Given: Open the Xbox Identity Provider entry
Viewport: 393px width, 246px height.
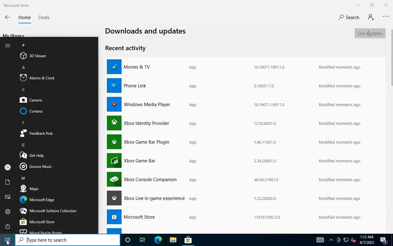Looking at the screenshot, I should (x=246, y=123).
